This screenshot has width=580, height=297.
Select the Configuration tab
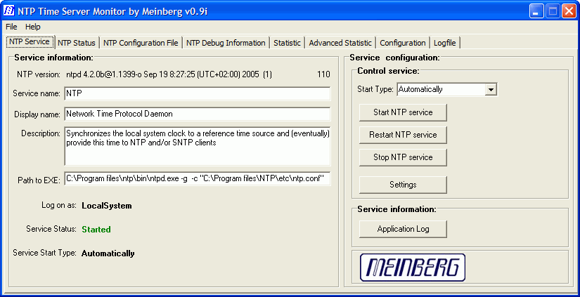coord(403,43)
